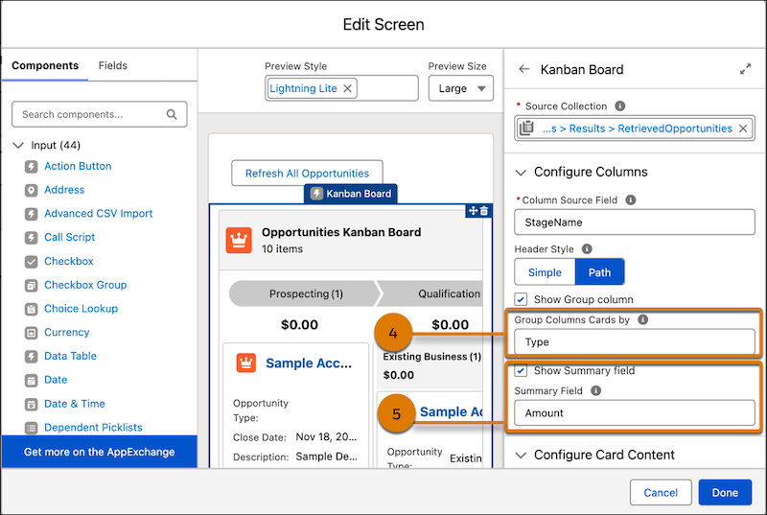Select the Simple header style
This screenshot has width=767, height=515.
[x=545, y=272]
